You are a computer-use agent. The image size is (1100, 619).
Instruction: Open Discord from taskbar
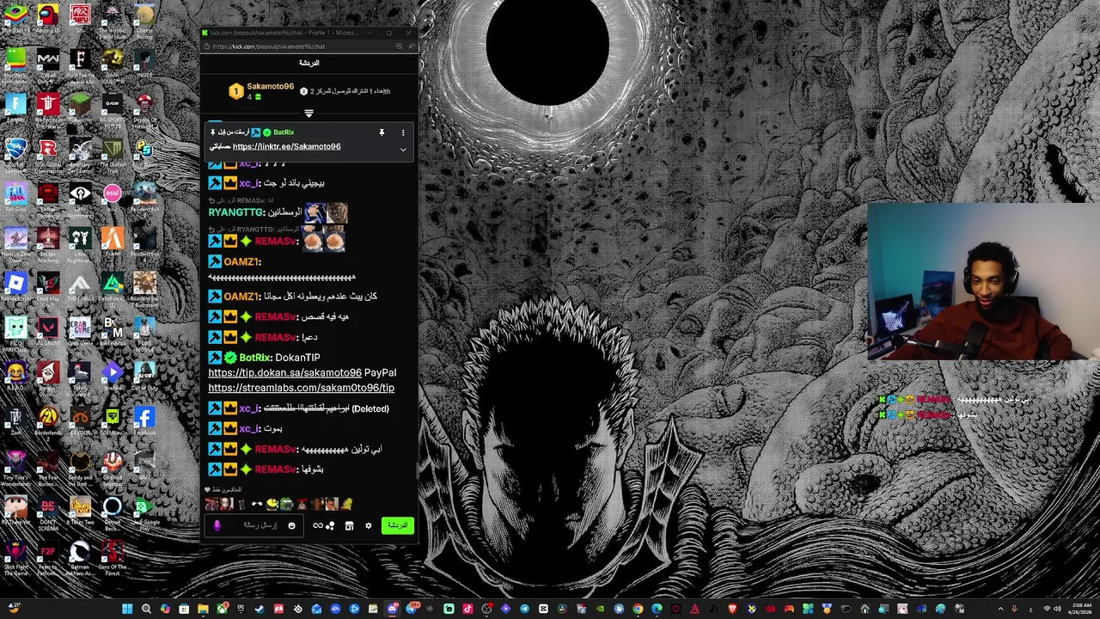pos(392,610)
